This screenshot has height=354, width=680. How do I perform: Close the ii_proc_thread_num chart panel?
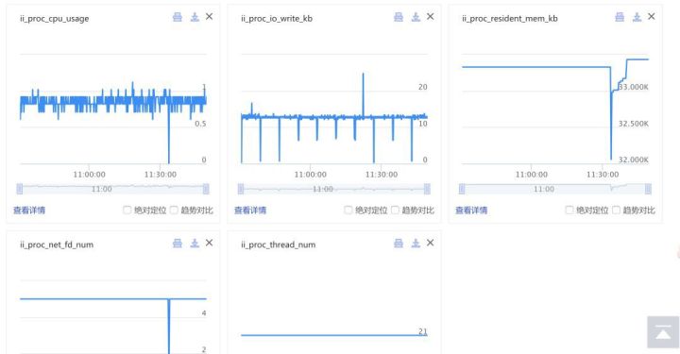(431, 243)
